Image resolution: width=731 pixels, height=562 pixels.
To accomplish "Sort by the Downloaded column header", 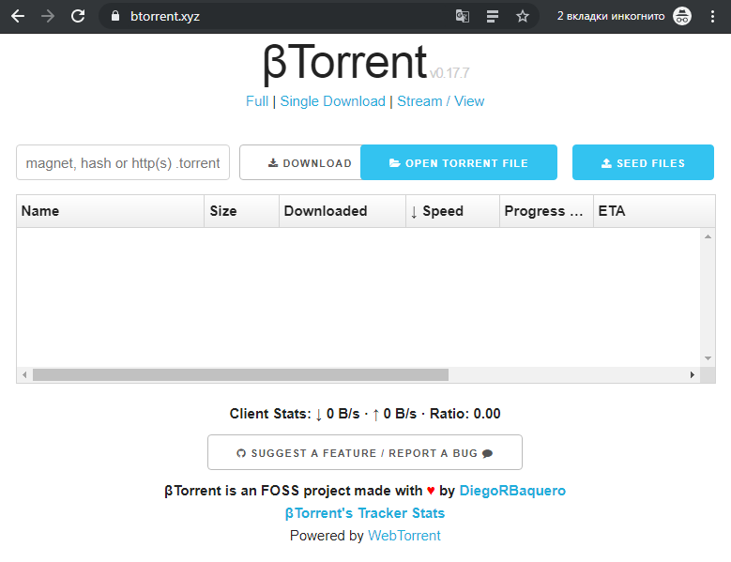I will [x=343, y=211].
